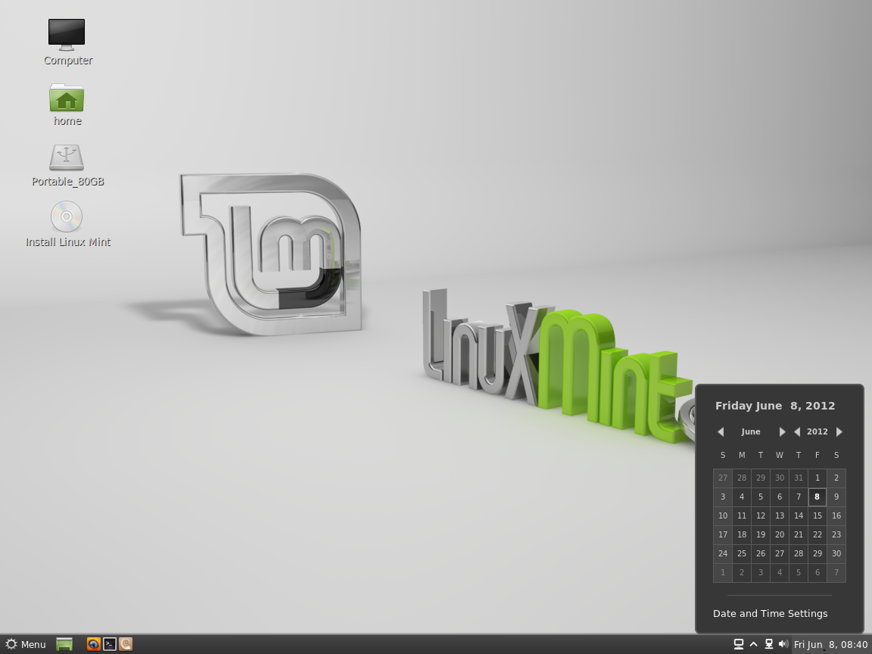Select the home folder desktop icon
This screenshot has width=872, height=654.
tap(67, 98)
